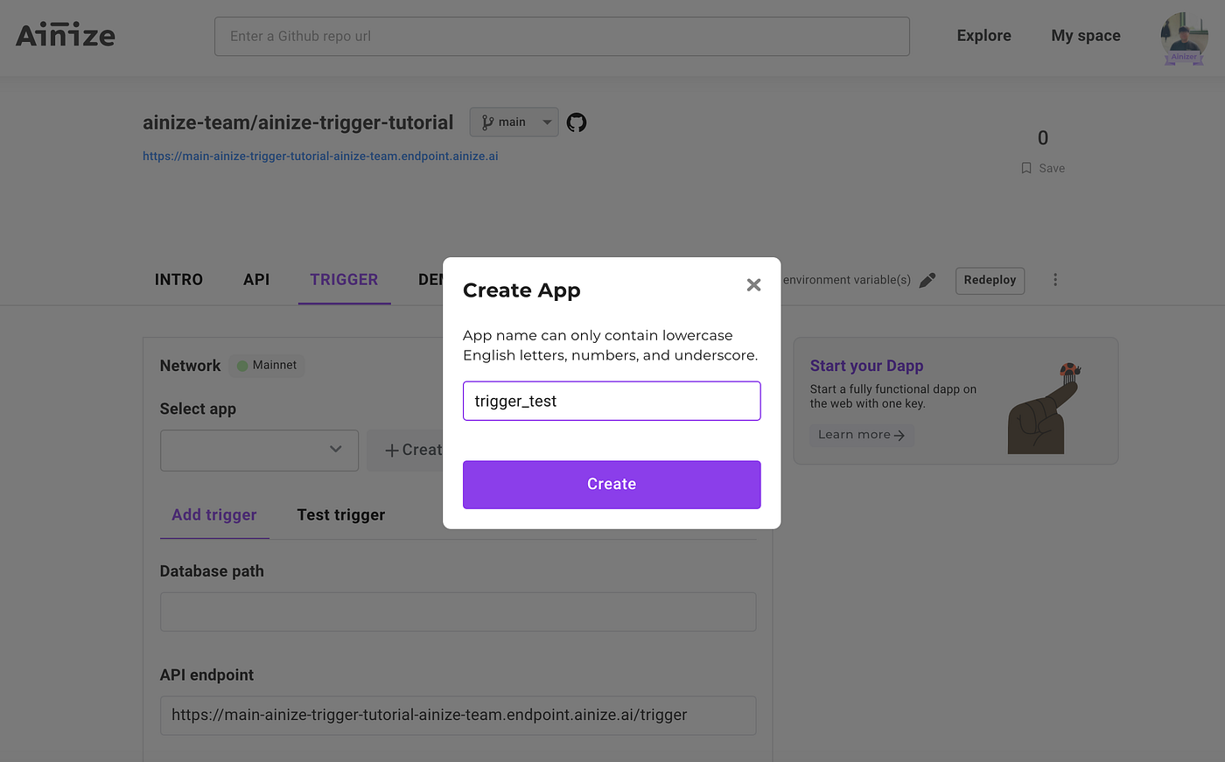Open the endpoint.ainize.ai project URL link
Viewport: 1225px width, 762px height.
[320, 155]
